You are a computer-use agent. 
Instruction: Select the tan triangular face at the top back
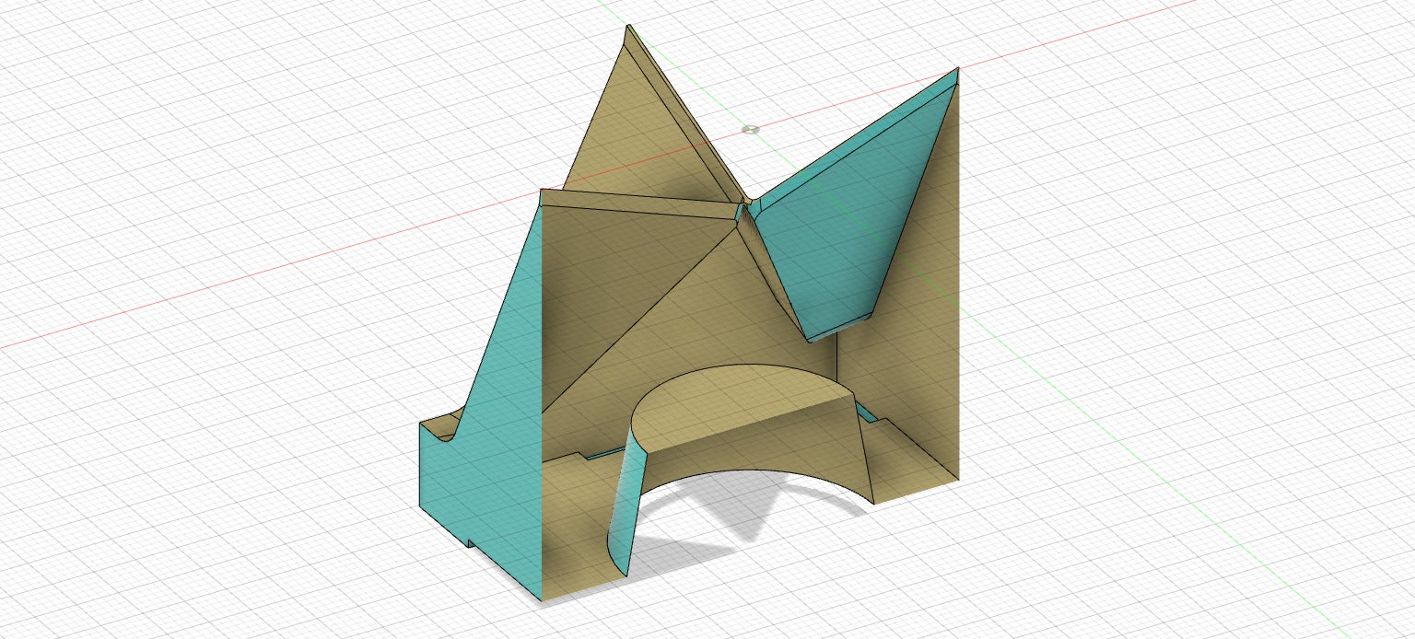636,138
